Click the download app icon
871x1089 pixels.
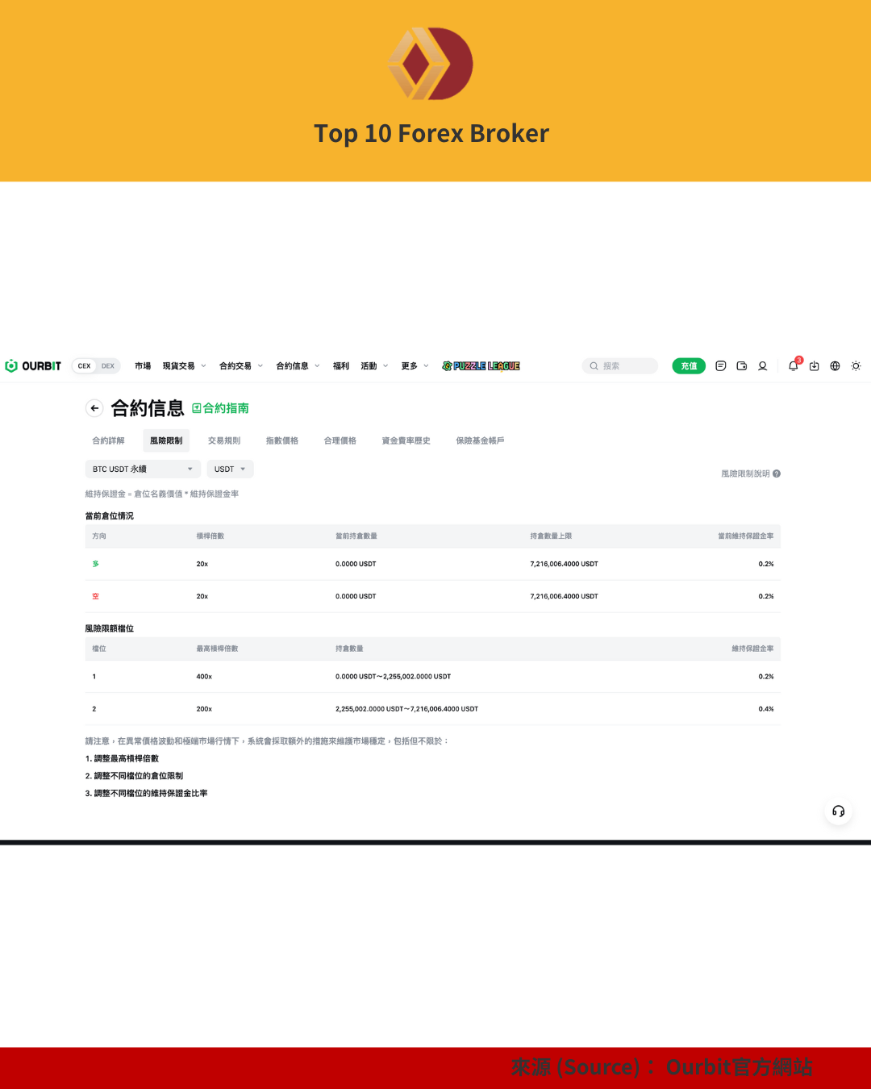815,366
